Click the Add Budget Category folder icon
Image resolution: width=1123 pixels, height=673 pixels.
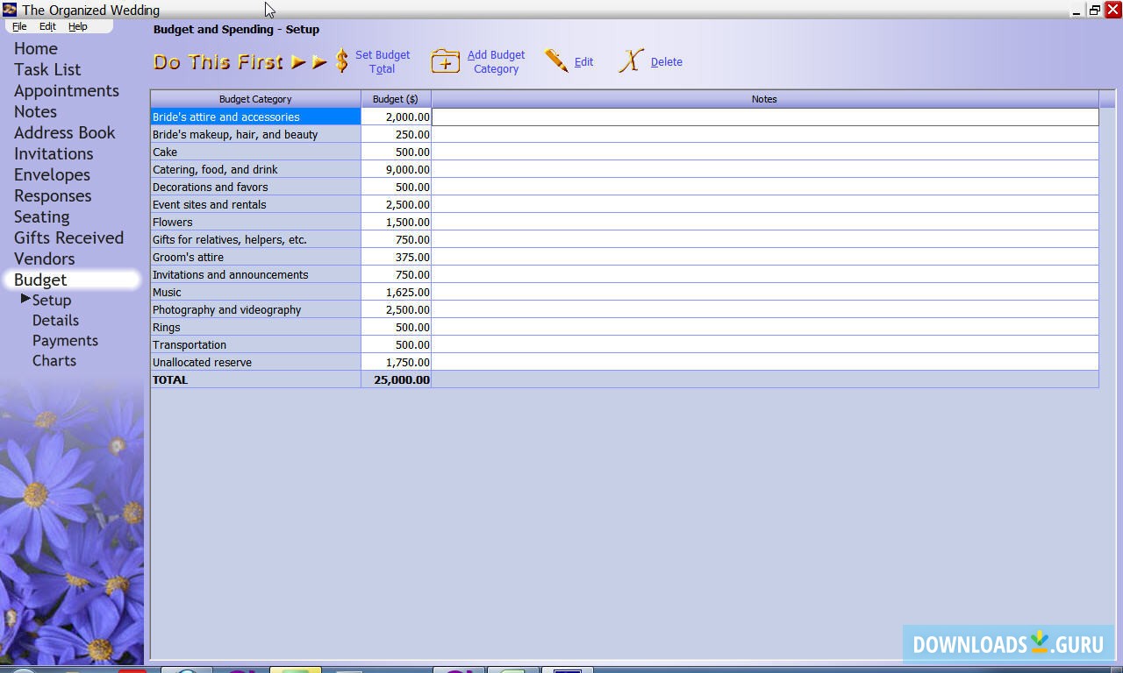pos(445,61)
